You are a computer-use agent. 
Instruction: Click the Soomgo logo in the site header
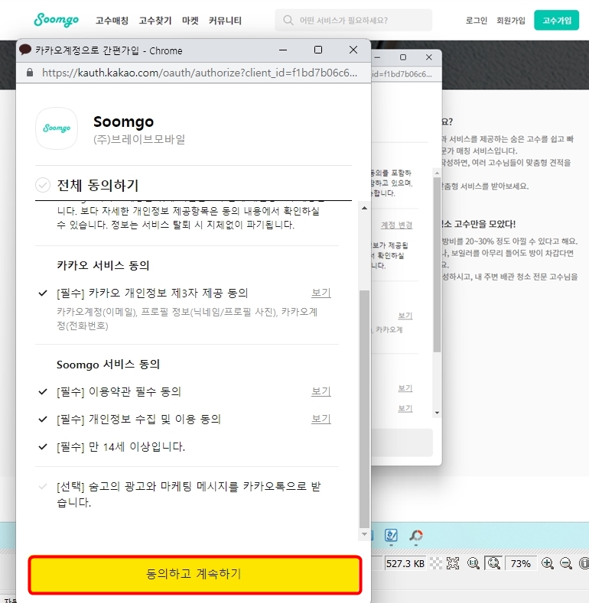[x=56, y=20]
